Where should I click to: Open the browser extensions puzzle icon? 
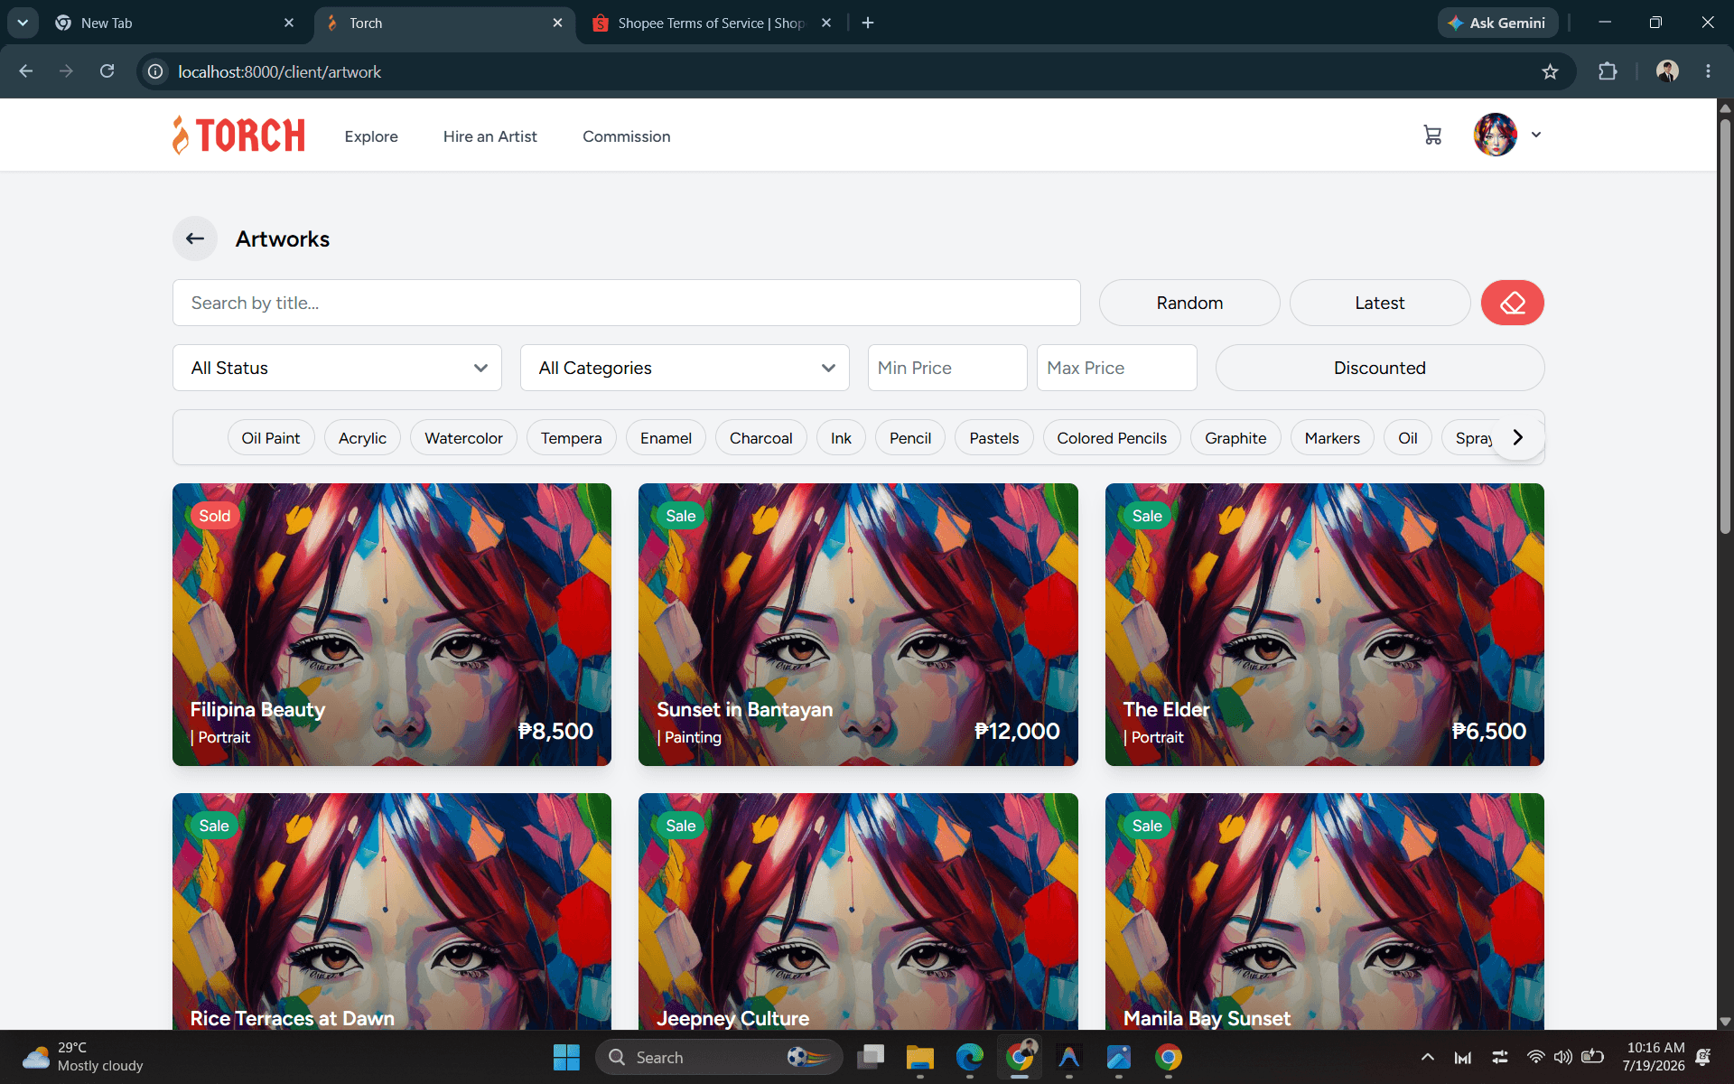pyautogui.click(x=1608, y=71)
